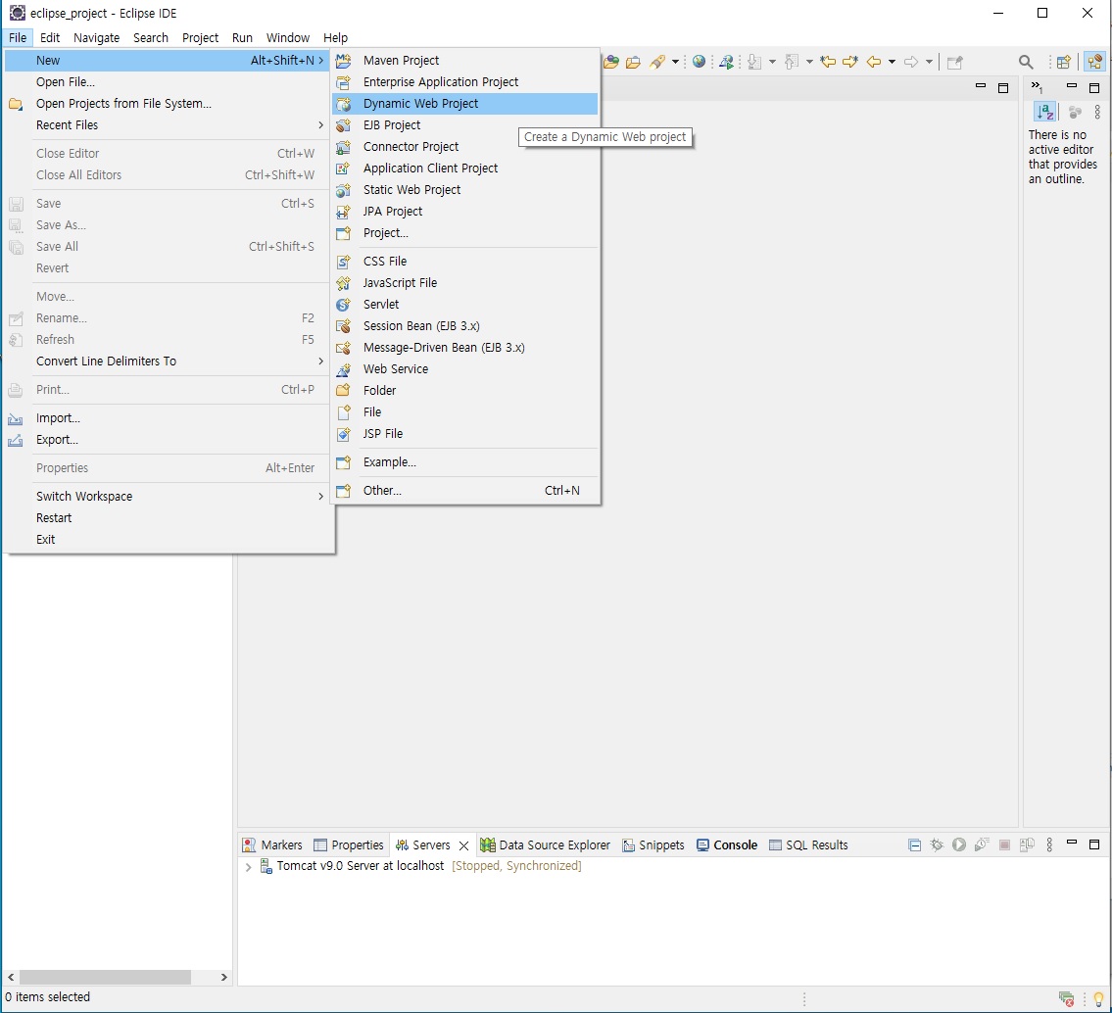
Task: Click Collapse All icon in Servers view
Action: 915,844
